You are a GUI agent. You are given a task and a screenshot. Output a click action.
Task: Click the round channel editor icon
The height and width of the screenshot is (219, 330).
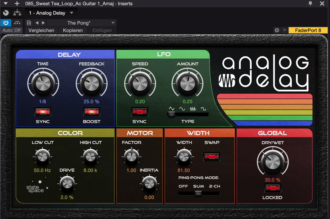pyautogui.click(x=6, y=13)
